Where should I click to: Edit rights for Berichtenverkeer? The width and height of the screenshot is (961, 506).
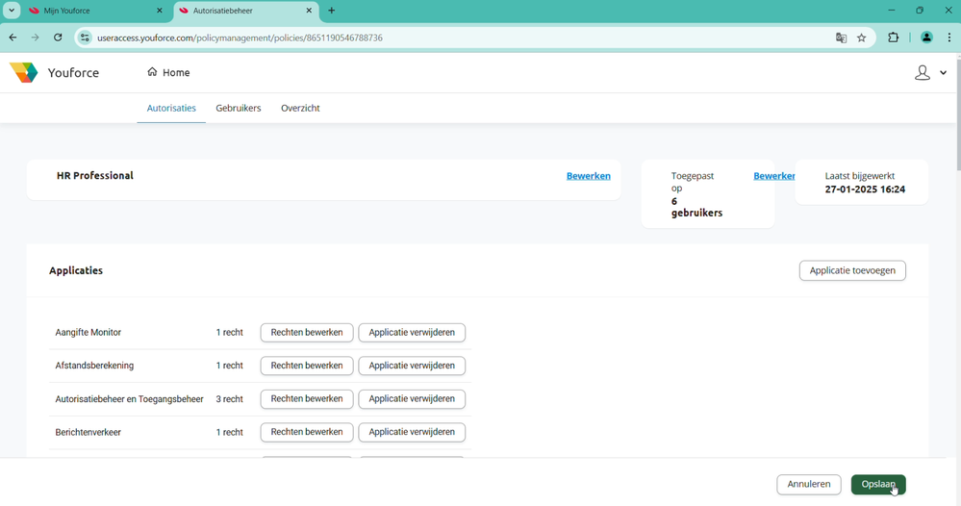click(307, 431)
